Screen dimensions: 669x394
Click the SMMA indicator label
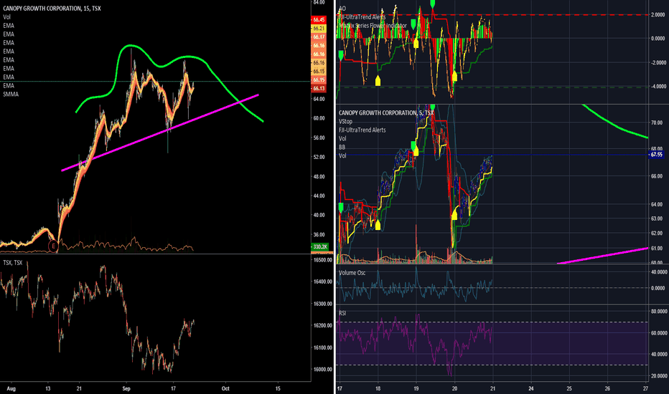coord(11,94)
